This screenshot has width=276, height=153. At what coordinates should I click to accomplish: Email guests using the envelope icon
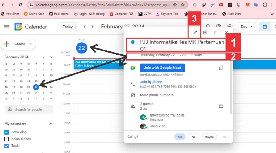(x=221, y=106)
